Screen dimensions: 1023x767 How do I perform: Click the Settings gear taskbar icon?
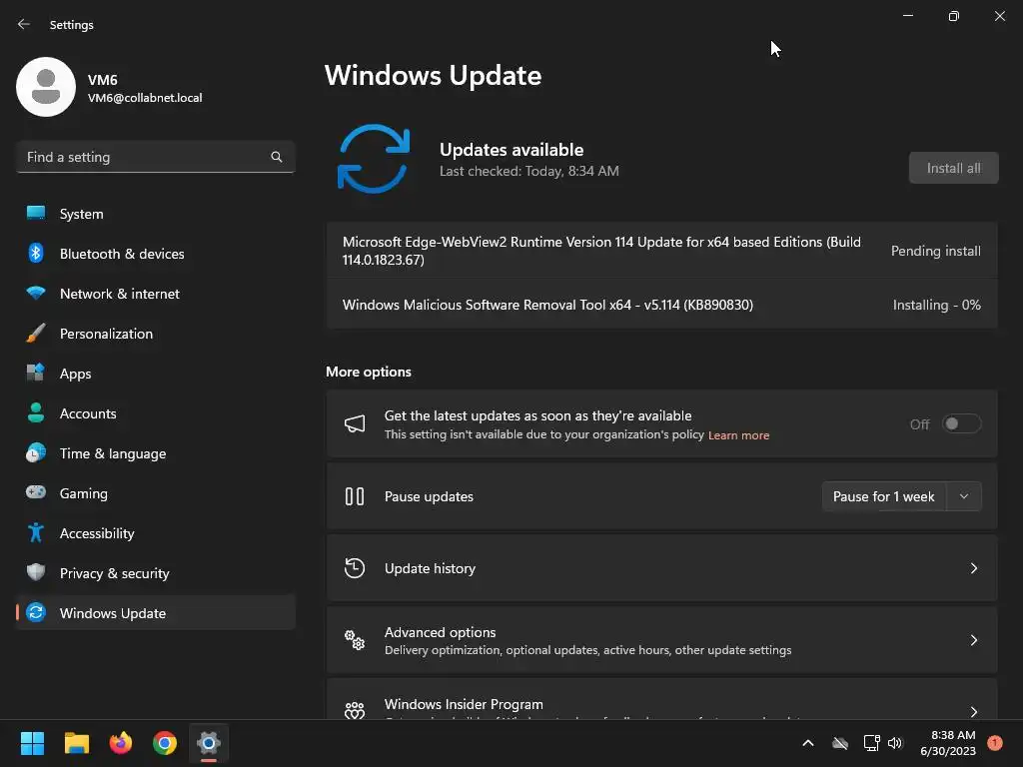[x=209, y=743]
